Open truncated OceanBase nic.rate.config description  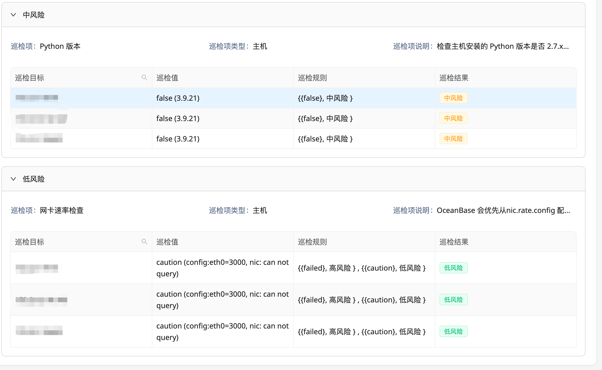[503, 211]
